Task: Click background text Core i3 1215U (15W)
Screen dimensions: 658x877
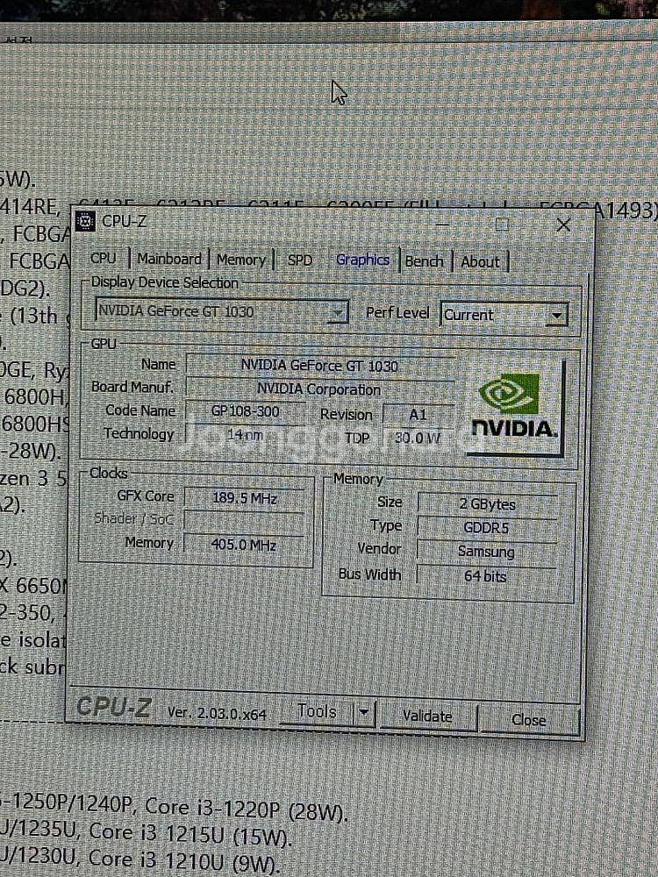Action: 190,834
